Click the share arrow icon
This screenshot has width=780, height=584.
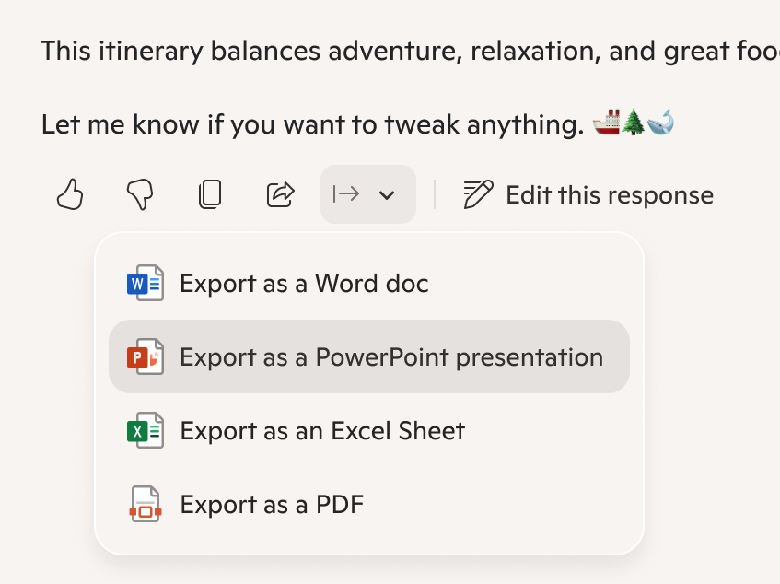point(280,194)
